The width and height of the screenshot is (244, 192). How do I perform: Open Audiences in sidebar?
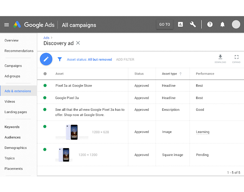tap(13, 137)
